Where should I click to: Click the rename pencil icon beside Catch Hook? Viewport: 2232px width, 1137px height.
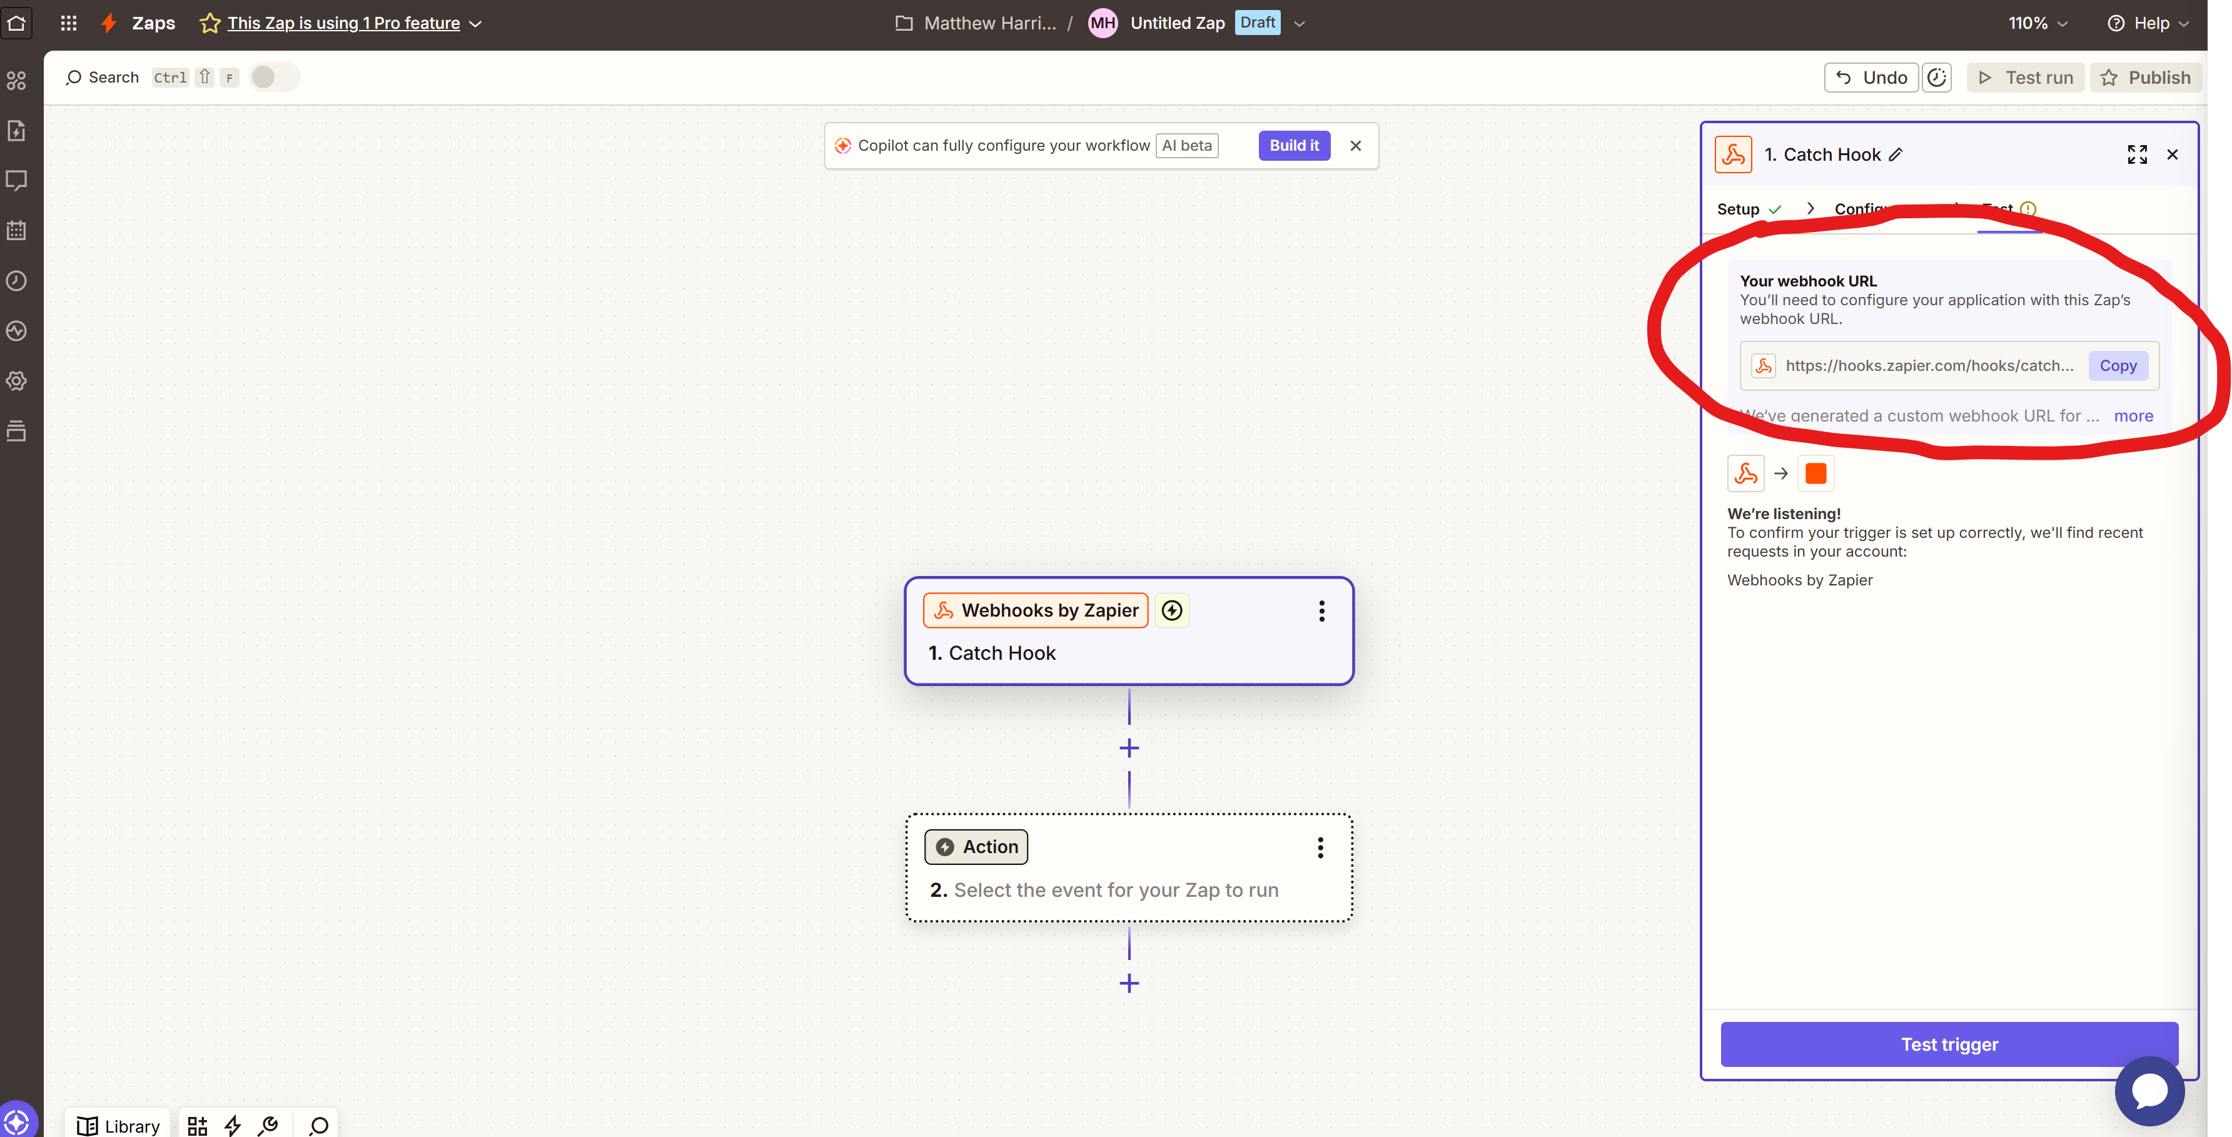[x=1896, y=154]
